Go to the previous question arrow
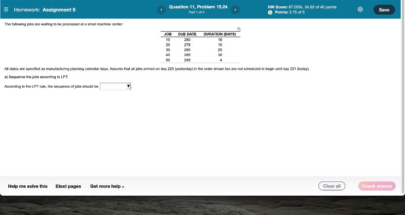The height and width of the screenshot is (215, 405). click(161, 10)
